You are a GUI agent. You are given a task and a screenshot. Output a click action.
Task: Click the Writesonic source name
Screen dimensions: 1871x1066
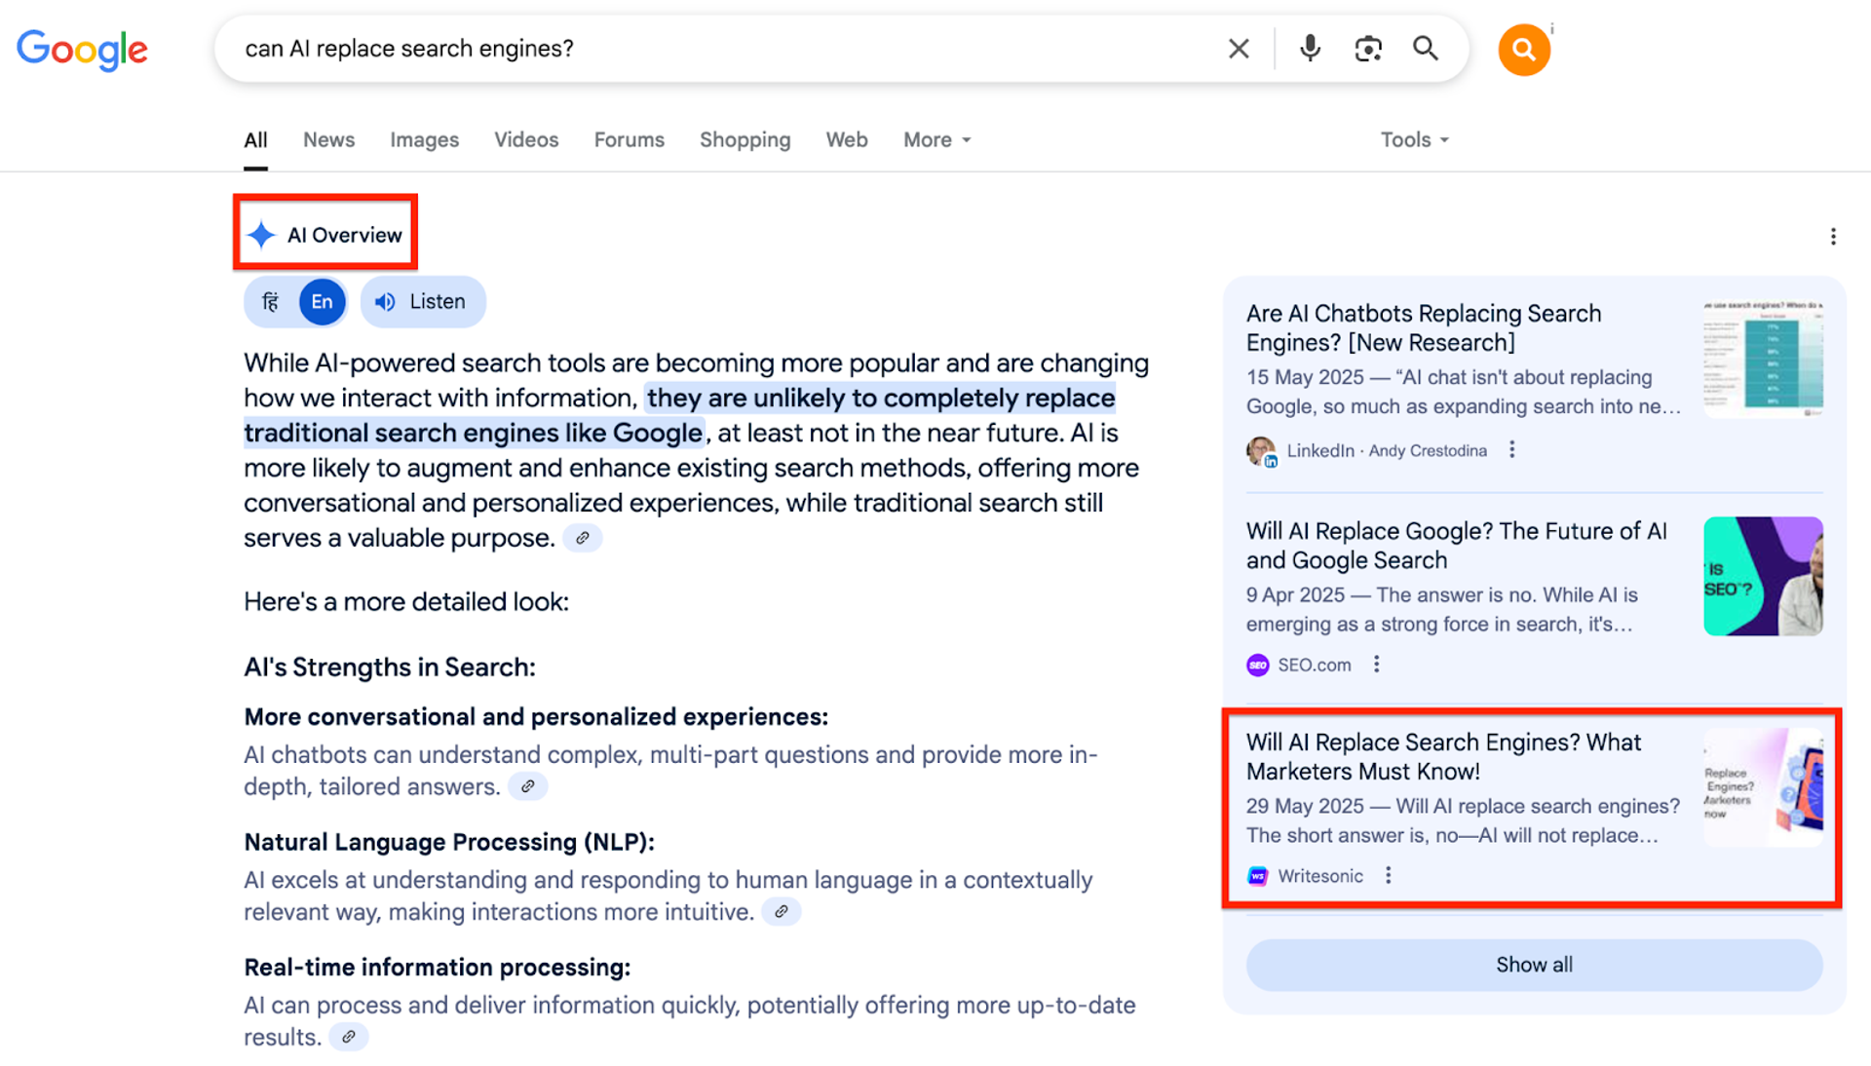coord(1320,876)
